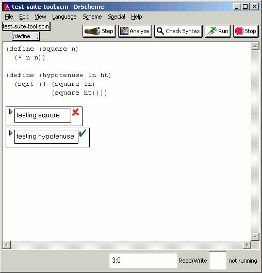Expand the testing hypotenuse test suite triangle
The width and height of the screenshot is (262, 273).
[x=11, y=133]
